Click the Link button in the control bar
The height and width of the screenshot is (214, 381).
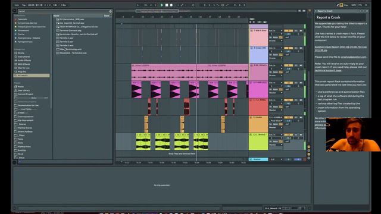coord(17,5)
